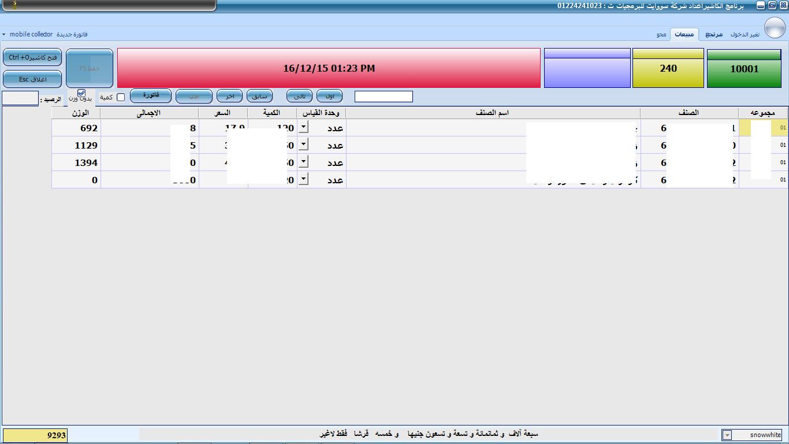Restore the cashier program window
Image resolution: width=789 pixels, height=444 pixels.
point(772,5)
